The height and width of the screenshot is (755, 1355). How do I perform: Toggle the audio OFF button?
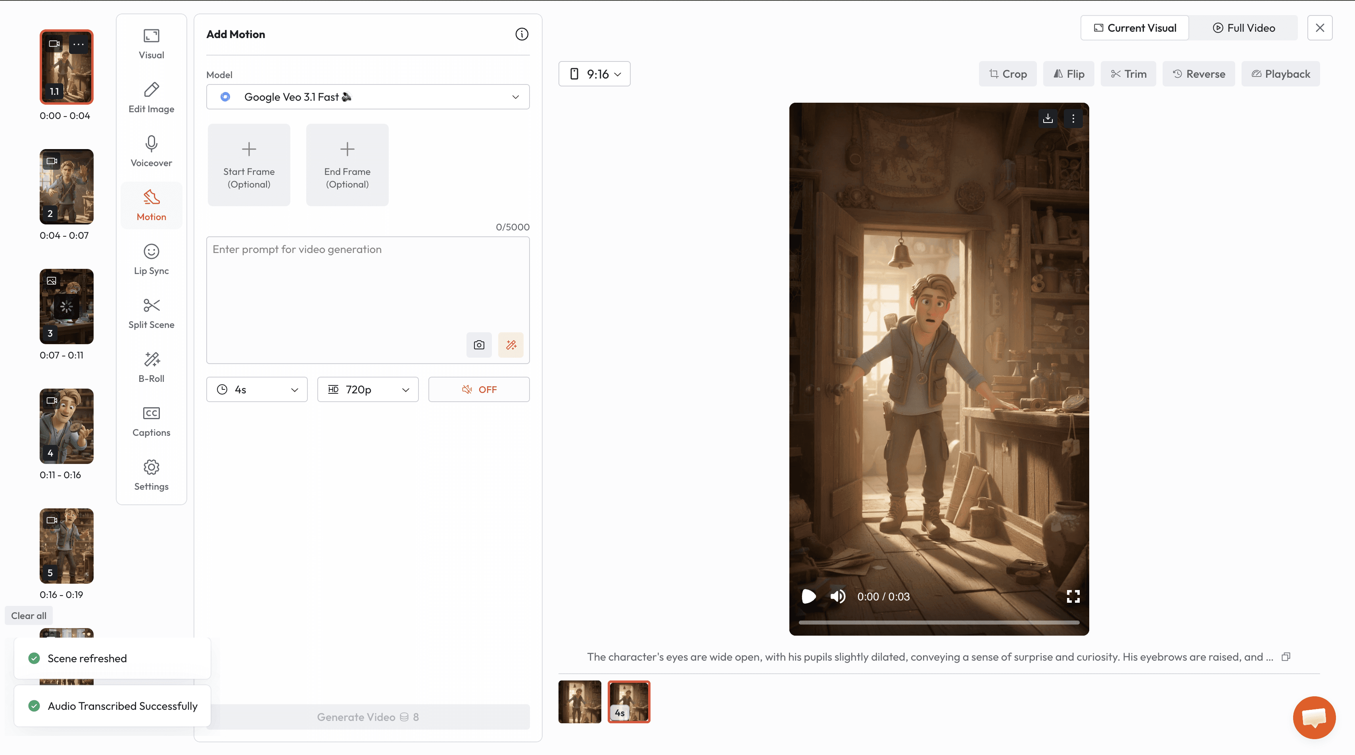point(479,389)
